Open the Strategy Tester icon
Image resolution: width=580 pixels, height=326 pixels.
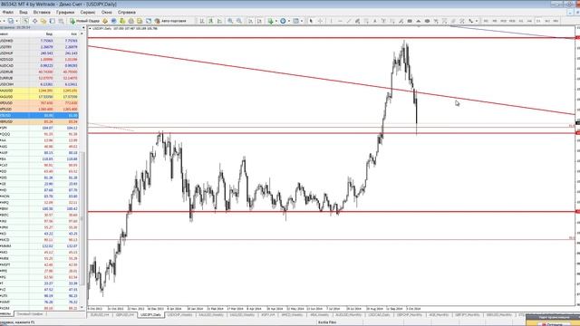click(61, 21)
